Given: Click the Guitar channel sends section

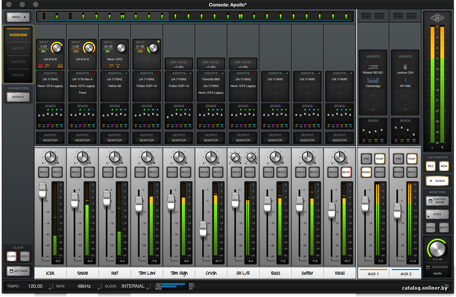Looking at the screenshot, I should pyautogui.click(x=307, y=116).
